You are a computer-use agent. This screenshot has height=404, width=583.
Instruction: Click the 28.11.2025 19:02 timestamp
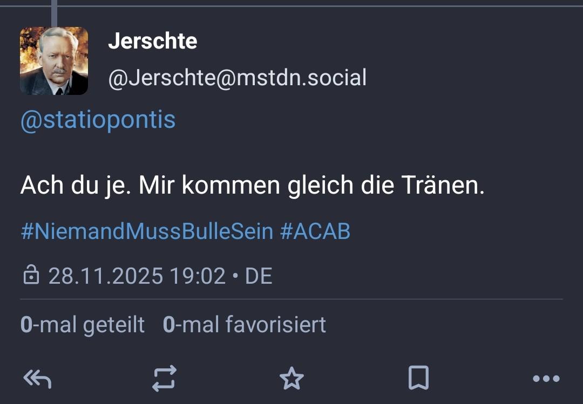click(137, 276)
